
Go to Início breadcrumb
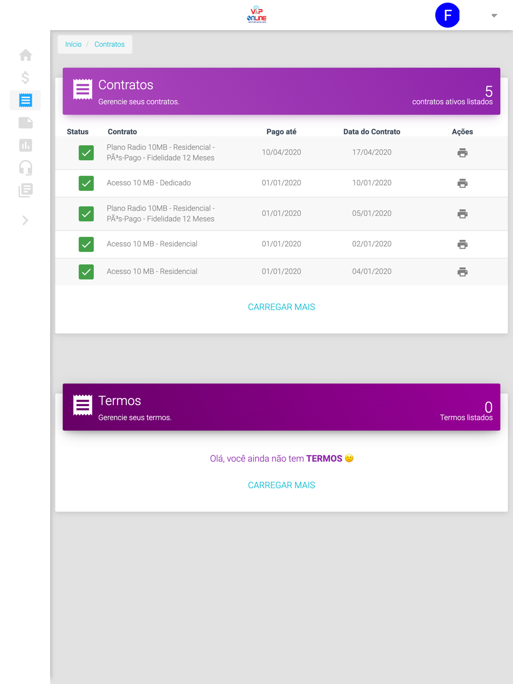coord(73,44)
